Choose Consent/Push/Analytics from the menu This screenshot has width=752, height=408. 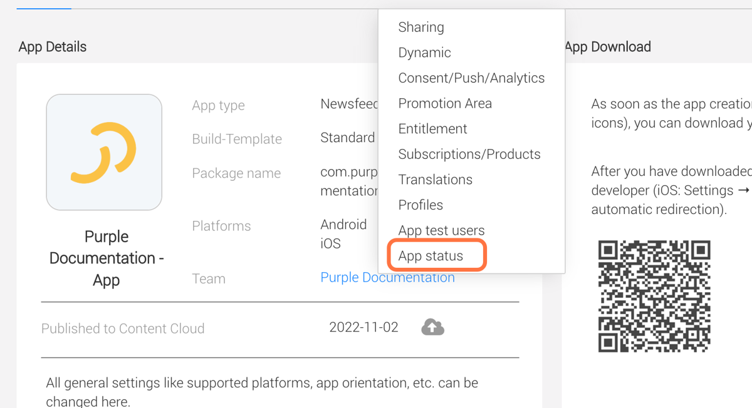coord(471,78)
